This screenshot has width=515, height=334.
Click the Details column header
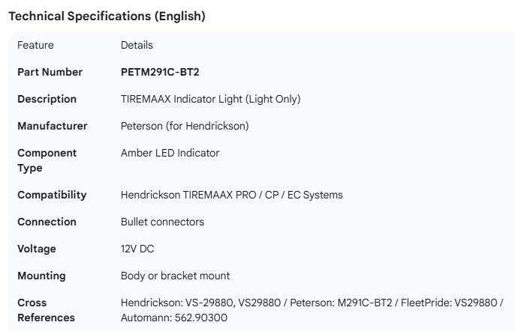(x=137, y=45)
